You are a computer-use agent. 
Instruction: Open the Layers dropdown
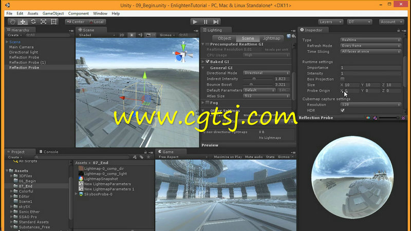330,22
